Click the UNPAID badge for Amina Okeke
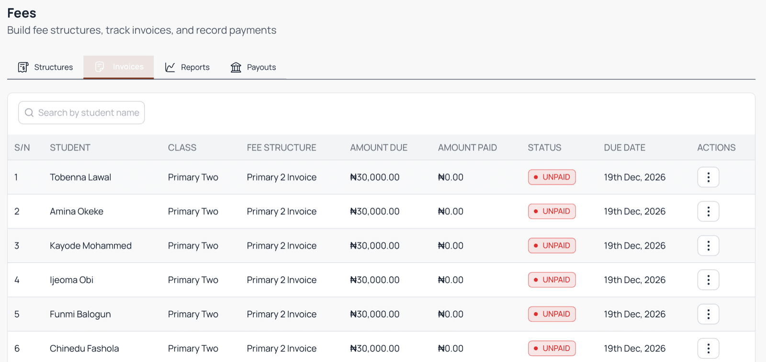Image resolution: width=766 pixels, height=362 pixels. [x=552, y=211]
